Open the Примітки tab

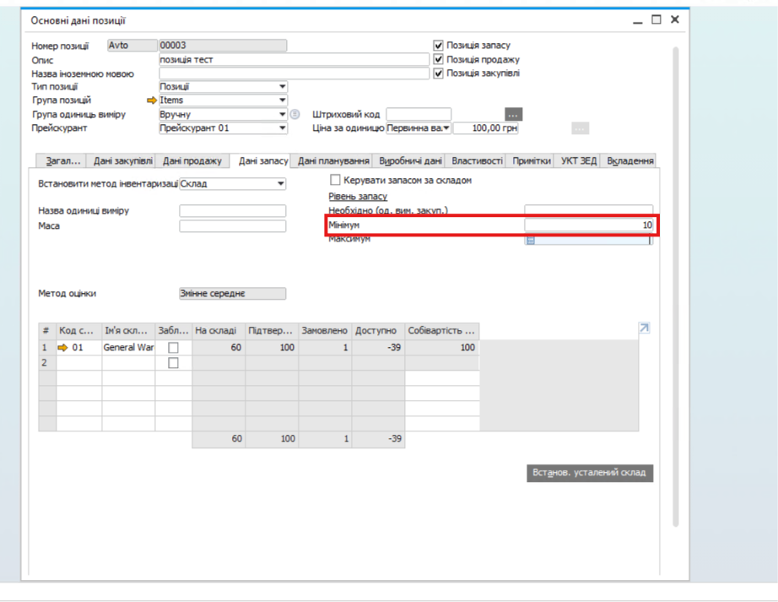click(x=531, y=160)
